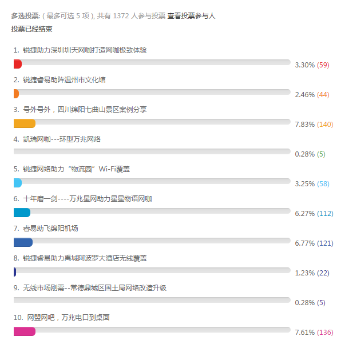The height and width of the screenshot is (340, 337).
Task: Select option 10 title 网盟网吧
Action: (x=61, y=318)
